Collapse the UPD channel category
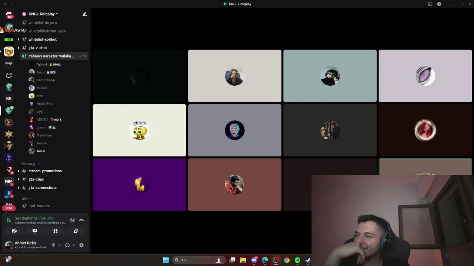 [x=27, y=199]
